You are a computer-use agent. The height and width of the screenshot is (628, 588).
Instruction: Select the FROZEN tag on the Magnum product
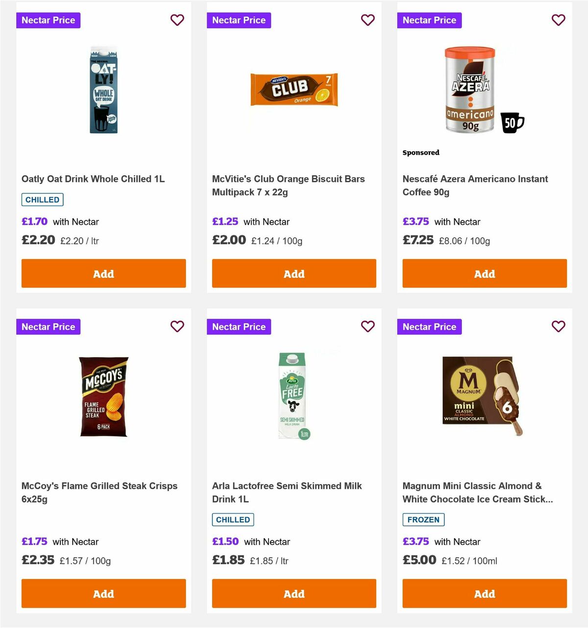[x=423, y=520]
